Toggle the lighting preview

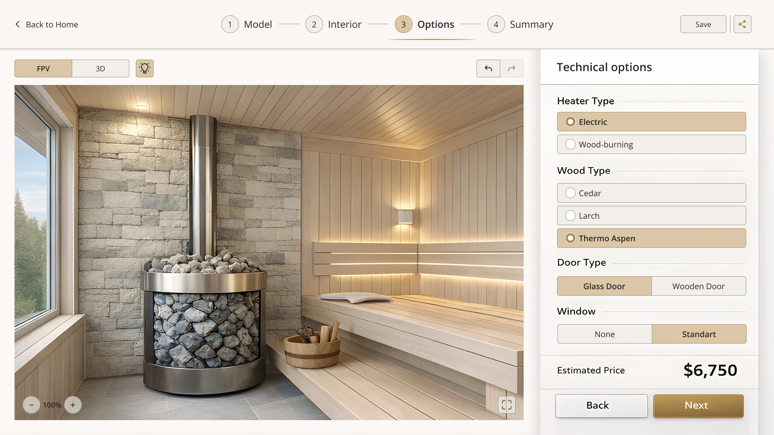pos(144,68)
